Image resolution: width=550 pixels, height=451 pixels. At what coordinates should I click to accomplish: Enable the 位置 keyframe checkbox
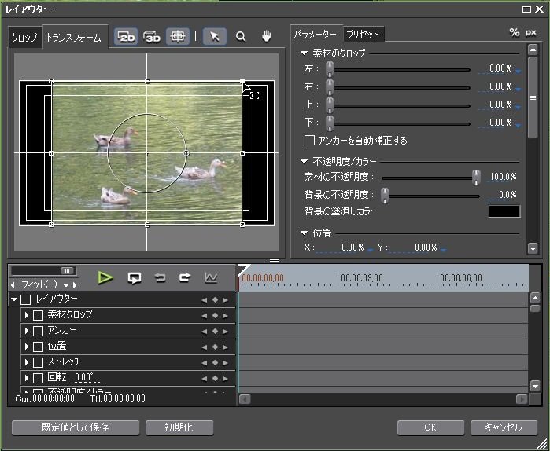[x=38, y=346]
